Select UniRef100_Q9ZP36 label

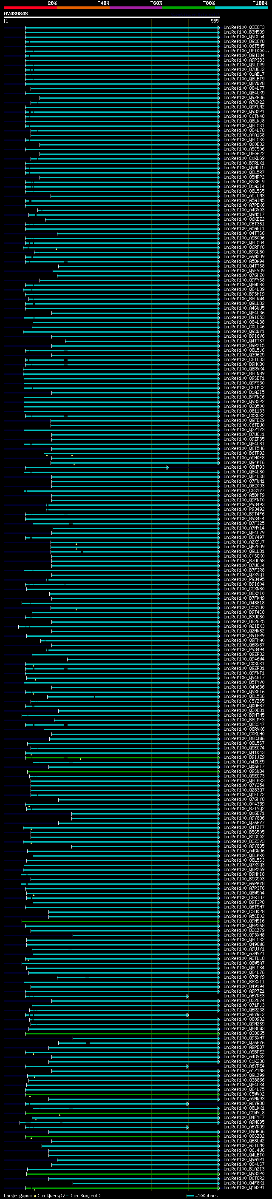[x=244, y=98]
